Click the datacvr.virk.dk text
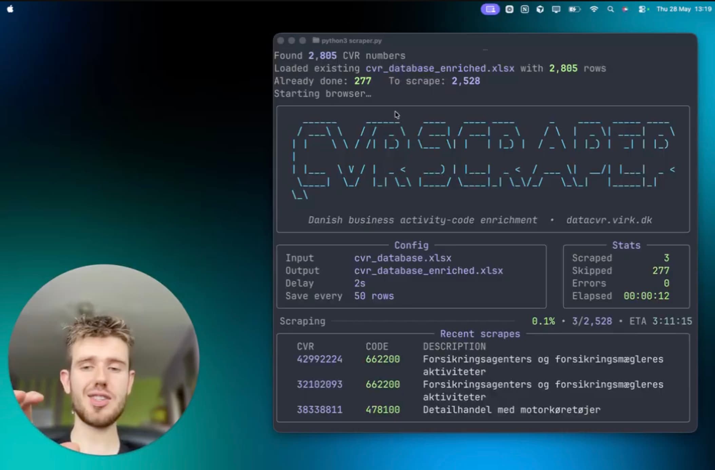The width and height of the screenshot is (715, 470). click(x=609, y=220)
